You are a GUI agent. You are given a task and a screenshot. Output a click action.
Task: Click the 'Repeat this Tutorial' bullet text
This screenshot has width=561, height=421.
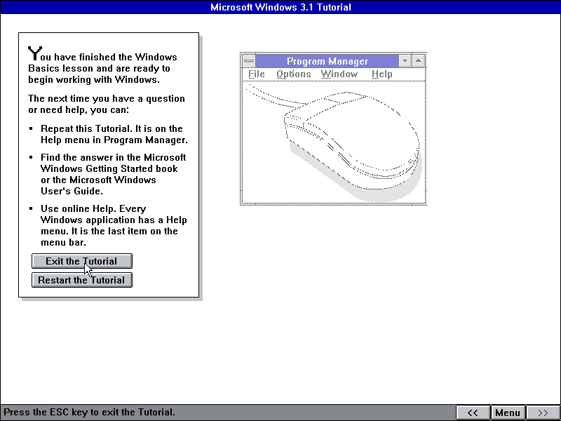click(x=114, y=134)
